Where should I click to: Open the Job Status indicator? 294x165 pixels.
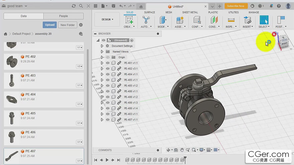261,6
